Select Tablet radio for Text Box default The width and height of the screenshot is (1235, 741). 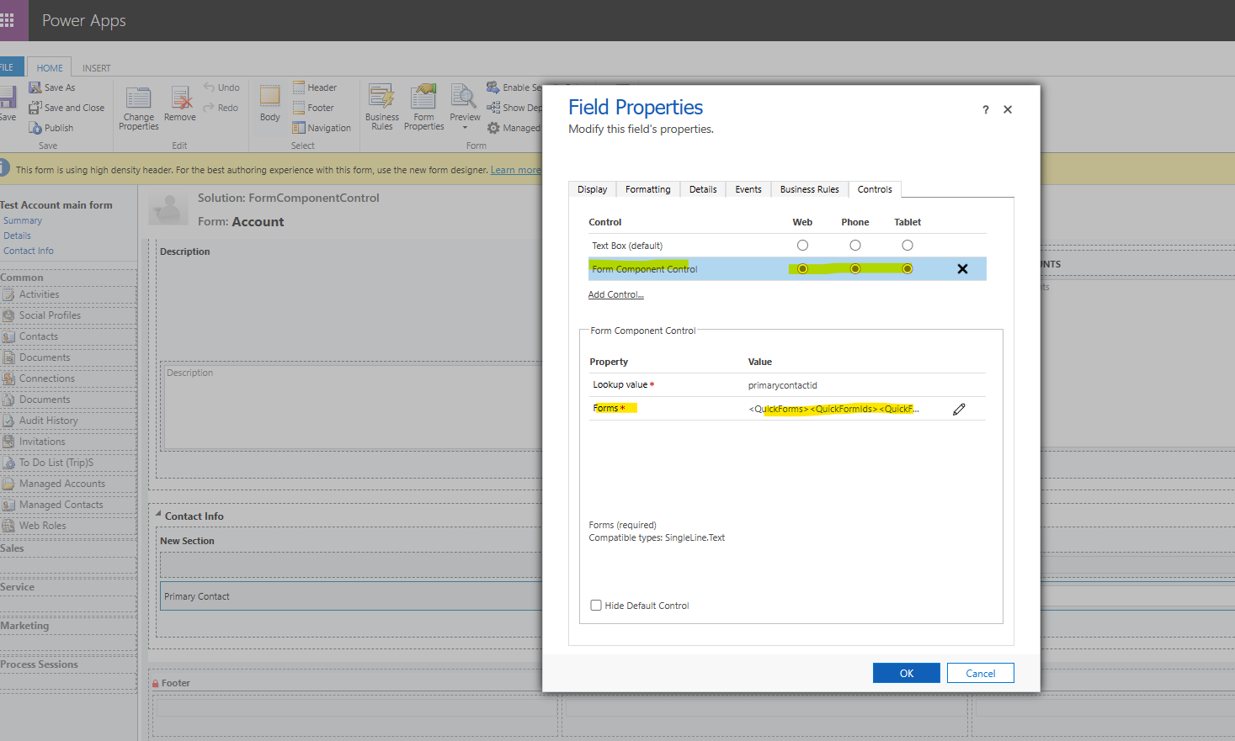(908, 246)
